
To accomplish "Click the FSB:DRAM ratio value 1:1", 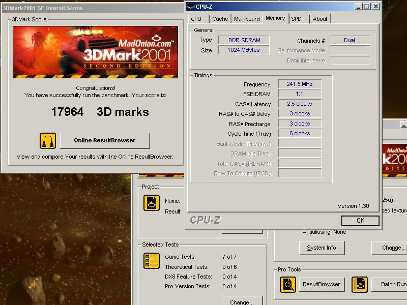I will tap(300, 94).
